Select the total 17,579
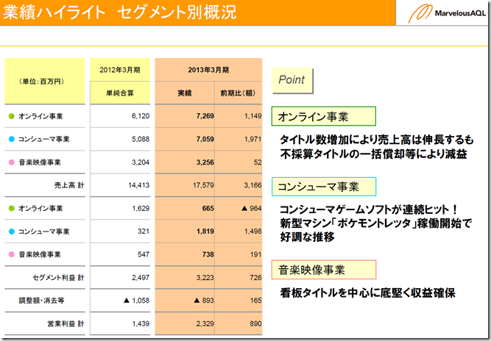The height and width of the screenshot is (341, 491). click(x=203, y=185)
